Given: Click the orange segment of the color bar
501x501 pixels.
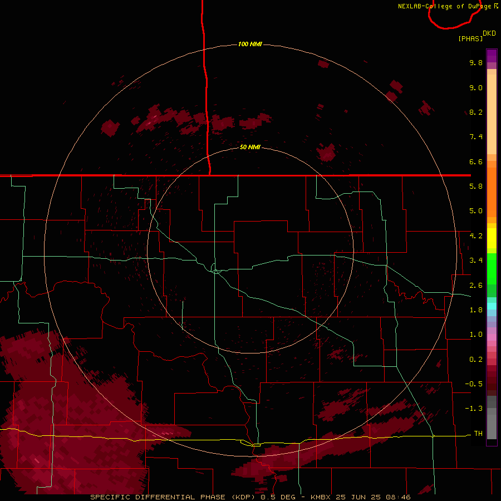Looking at the screenshot, I should click(492, 191).
